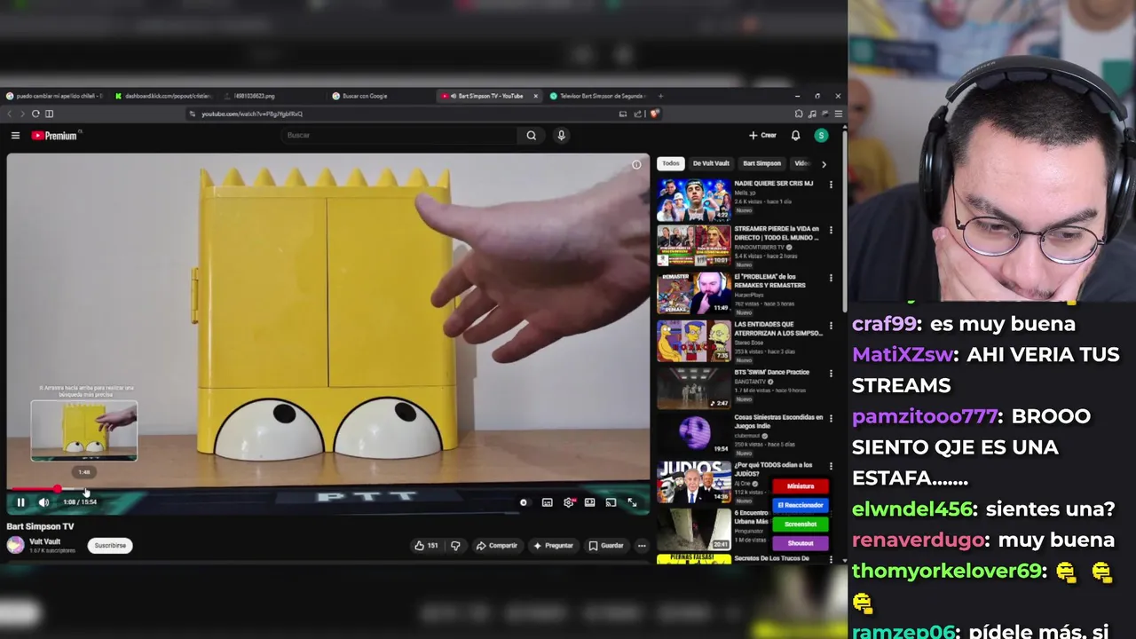Open the Vult Vault channel name link

click(44, 541)
